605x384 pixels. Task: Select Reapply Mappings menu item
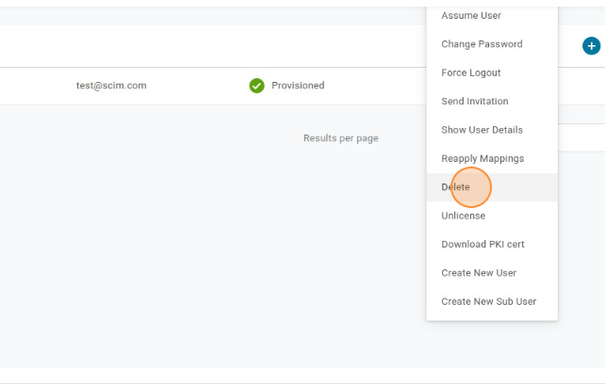coord(492,158)
